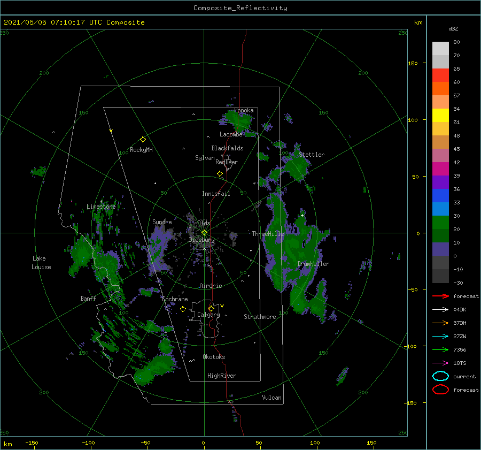The height and width of the screenshot is (450, 481).
Task: Click the RockyMH label
Action: (141, 150)
